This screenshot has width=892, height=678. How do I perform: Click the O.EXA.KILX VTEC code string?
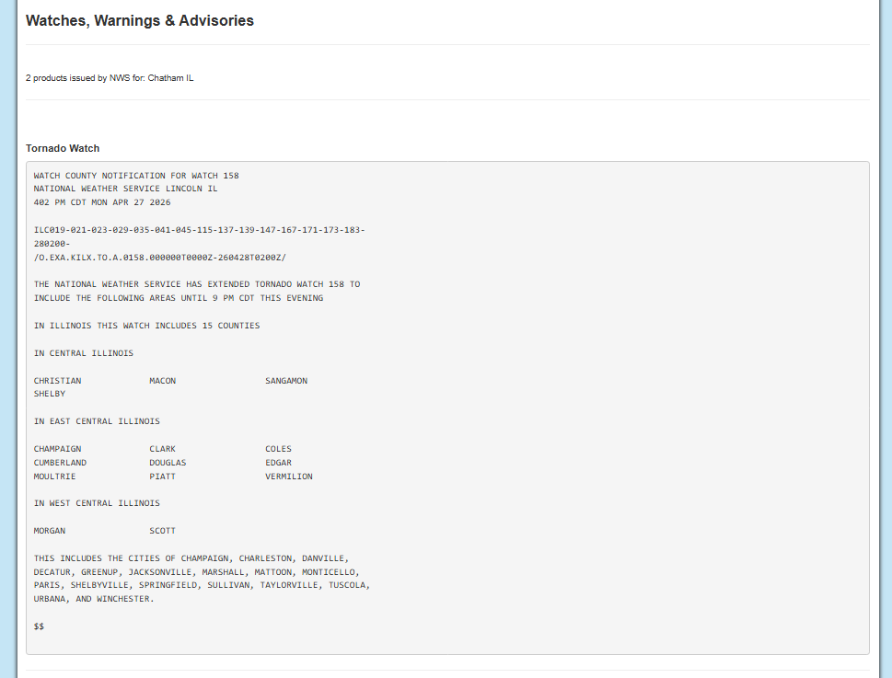(160, 258)
